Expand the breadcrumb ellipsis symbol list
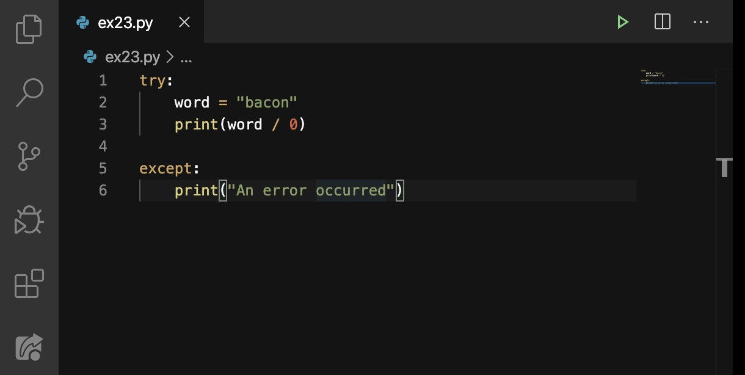 (186, 58)
